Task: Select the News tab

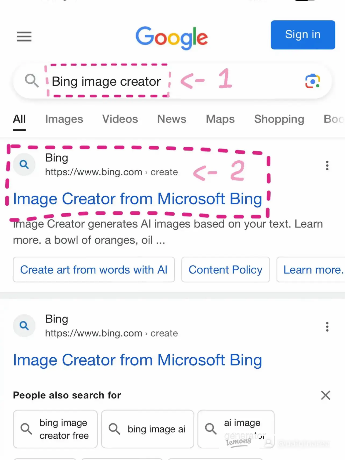Action: [x=171, y=119]
